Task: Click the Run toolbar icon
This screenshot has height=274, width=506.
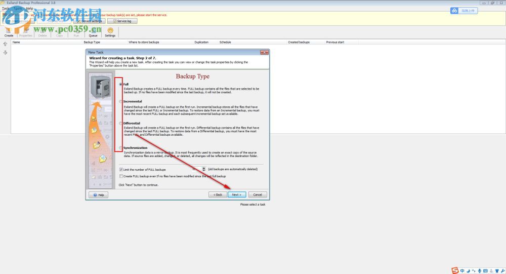Action: click(x=76, y=32)
